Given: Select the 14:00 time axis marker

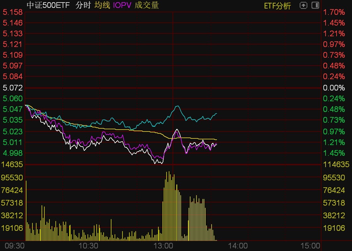Looking at the screenshot, I should [x=237, y=246].
